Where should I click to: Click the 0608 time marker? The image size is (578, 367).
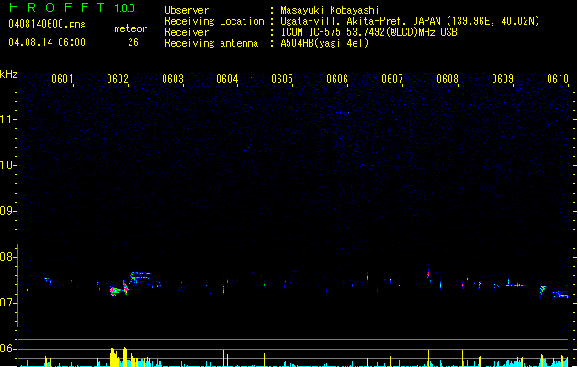[x=448, y=79]
